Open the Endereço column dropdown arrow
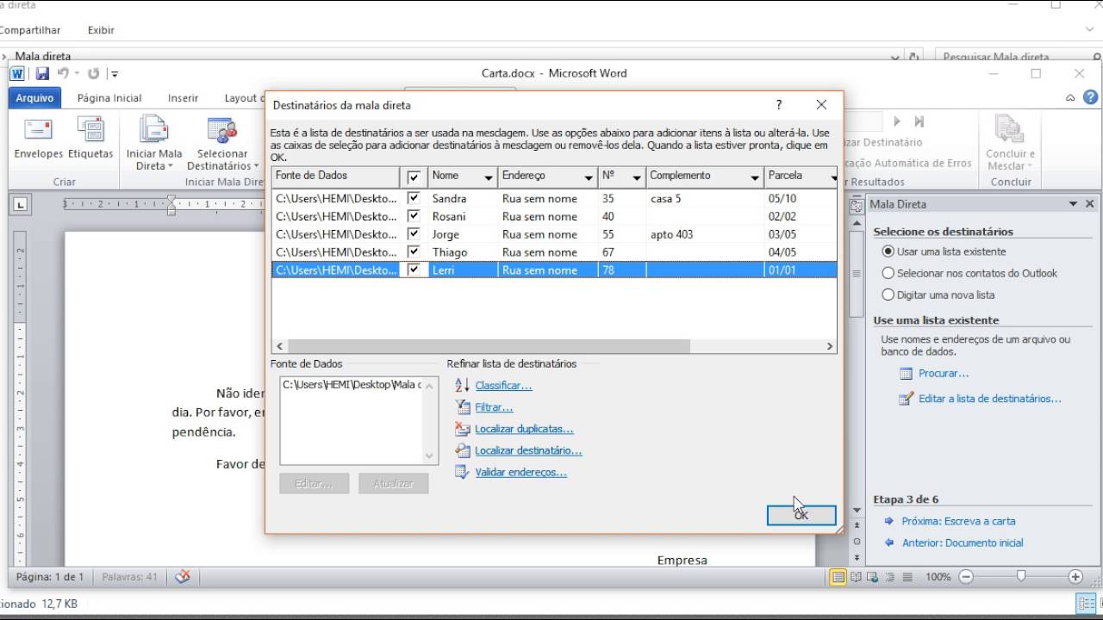This screenshot has height=620, width=1103. (589, 177)
